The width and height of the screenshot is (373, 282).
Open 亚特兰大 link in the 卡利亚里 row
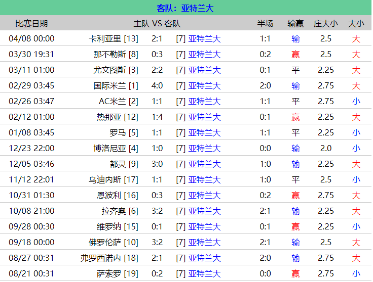[x=204, y=38]
